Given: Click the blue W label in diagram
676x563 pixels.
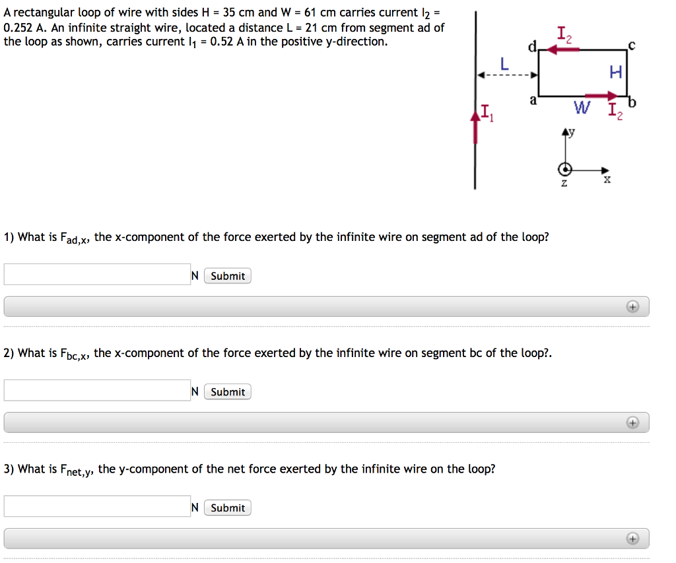Looking at the screenshot, I should pos(582,107).
